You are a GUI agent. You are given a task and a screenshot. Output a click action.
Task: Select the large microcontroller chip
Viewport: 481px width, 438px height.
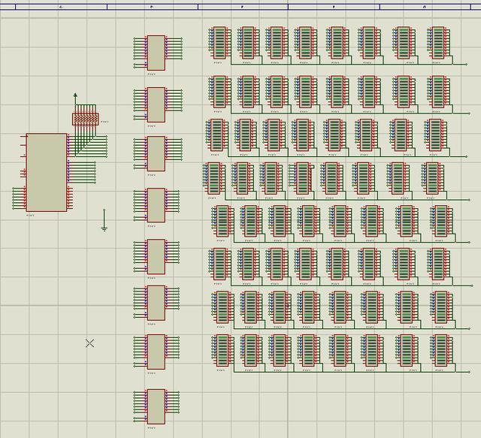coord(47,172)
